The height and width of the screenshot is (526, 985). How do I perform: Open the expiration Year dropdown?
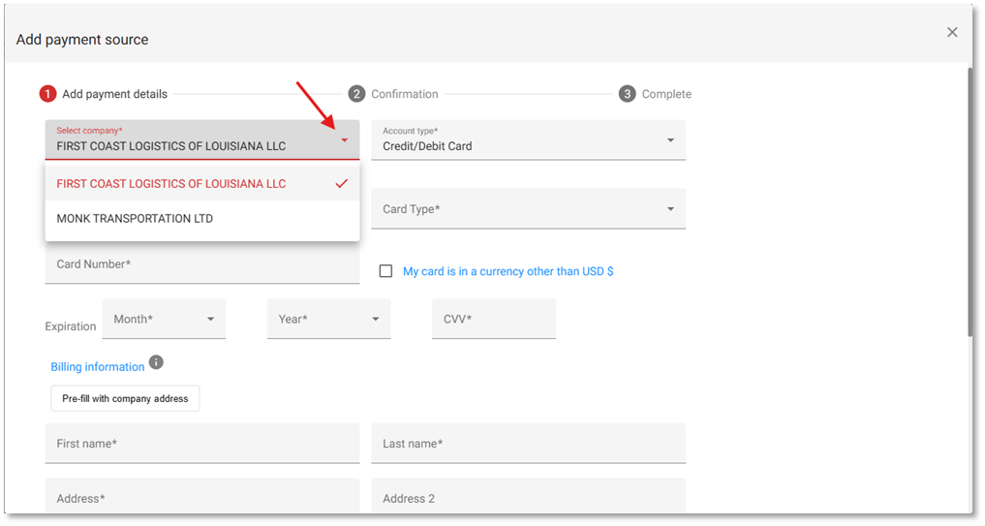tap(328, 319)
